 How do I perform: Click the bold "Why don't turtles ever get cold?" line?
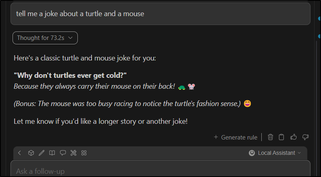[70, 75]
